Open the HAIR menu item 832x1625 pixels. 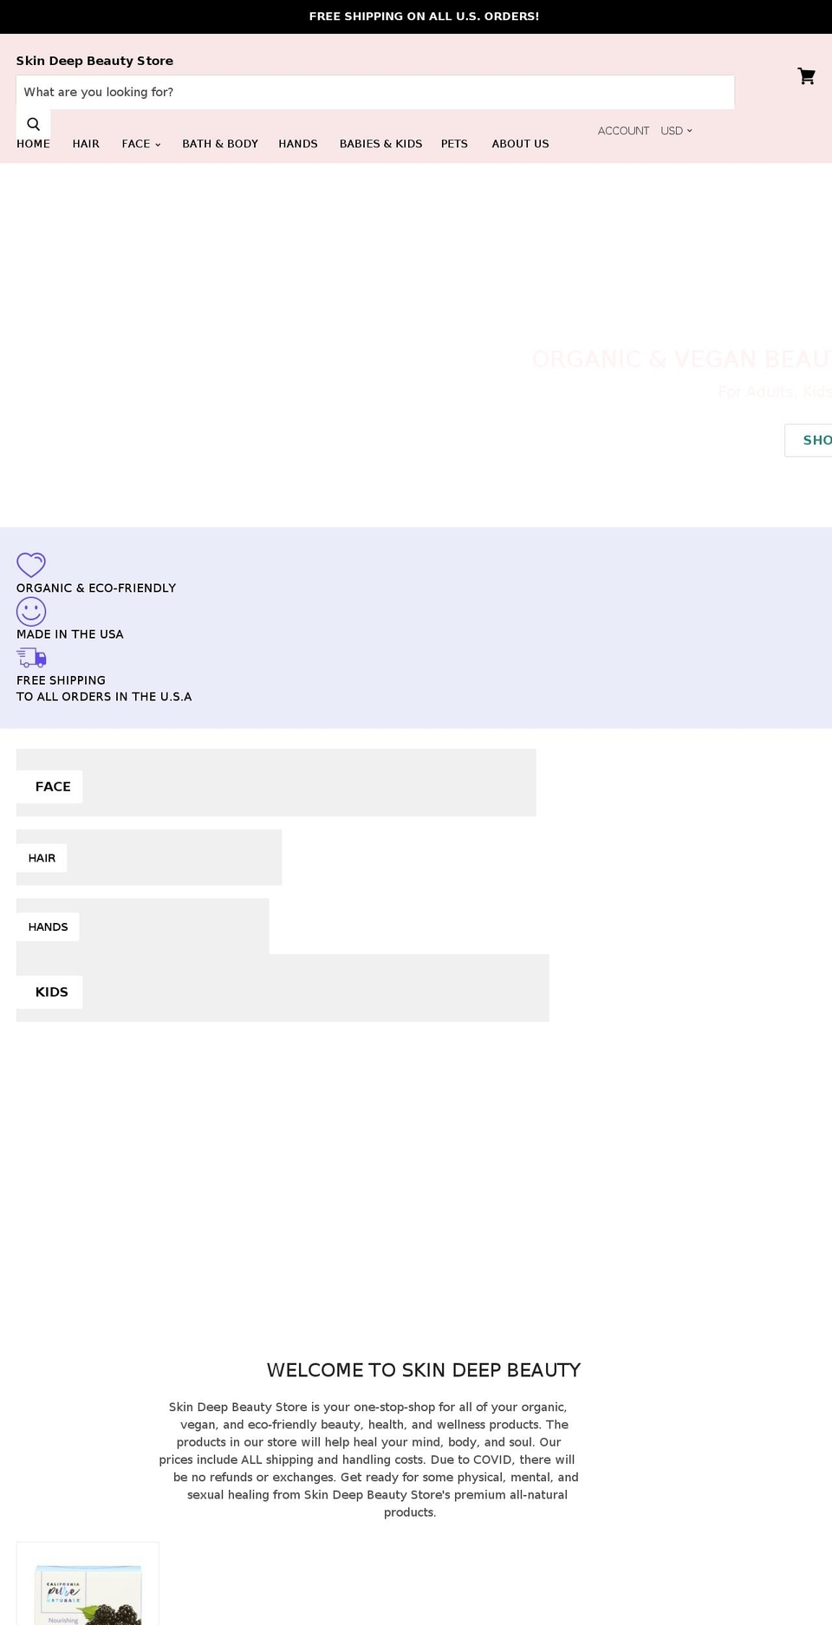(x=86, y=144)
